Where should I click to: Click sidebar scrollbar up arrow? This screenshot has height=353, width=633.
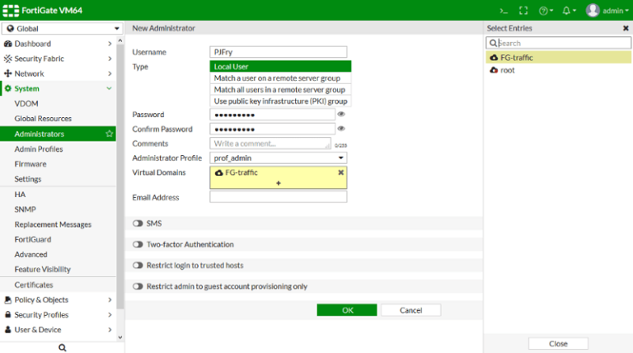pos(120,40)
